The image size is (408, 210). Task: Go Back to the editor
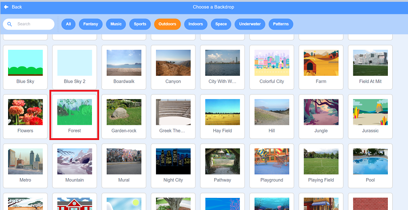pyautogui.click(x=13, y=7)
